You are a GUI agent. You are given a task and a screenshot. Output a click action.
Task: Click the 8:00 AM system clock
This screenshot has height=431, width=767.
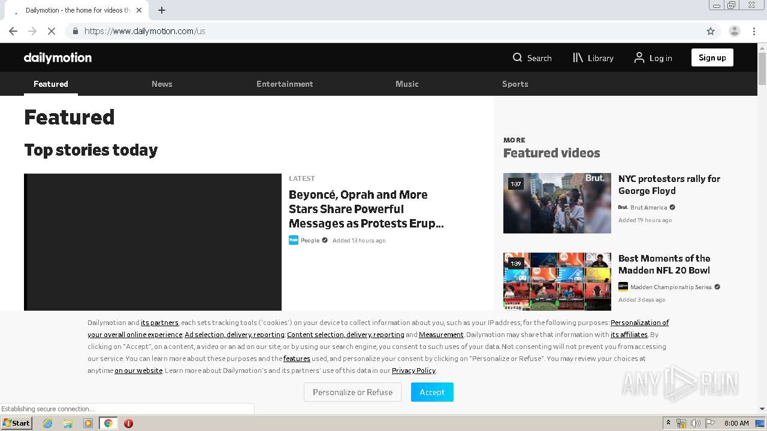736,423
